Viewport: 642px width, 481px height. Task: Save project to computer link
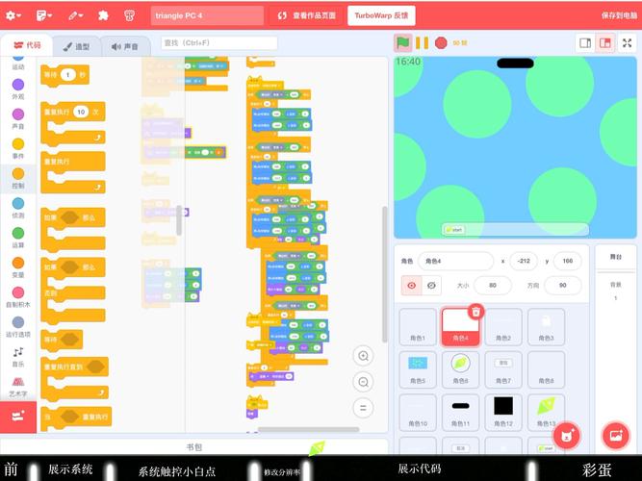tap(619, 15)
